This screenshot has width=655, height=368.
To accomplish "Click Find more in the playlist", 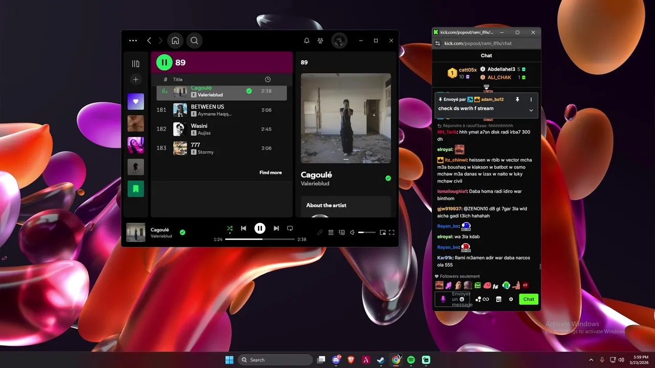I will pos(270,173).
